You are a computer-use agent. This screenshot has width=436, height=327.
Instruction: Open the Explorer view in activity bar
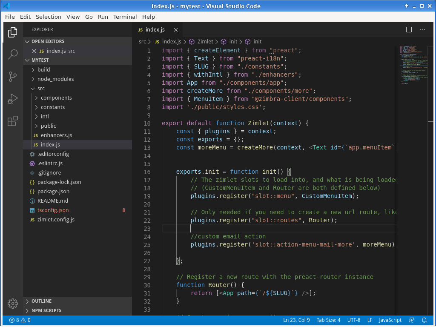click(12, 32)
